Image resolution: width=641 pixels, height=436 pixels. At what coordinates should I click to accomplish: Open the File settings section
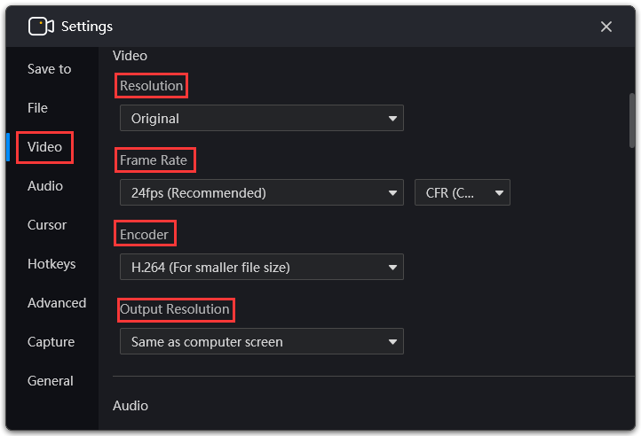point(37,108)
